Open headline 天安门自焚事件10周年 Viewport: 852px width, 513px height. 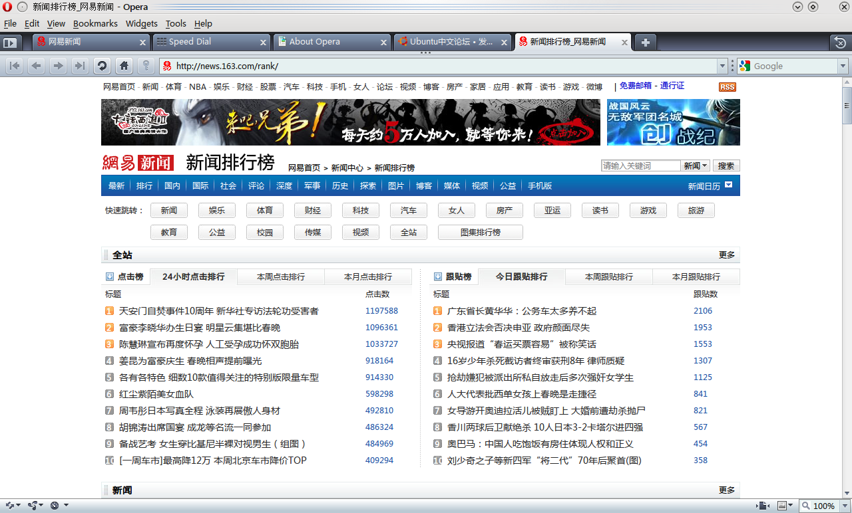[219, 311]
